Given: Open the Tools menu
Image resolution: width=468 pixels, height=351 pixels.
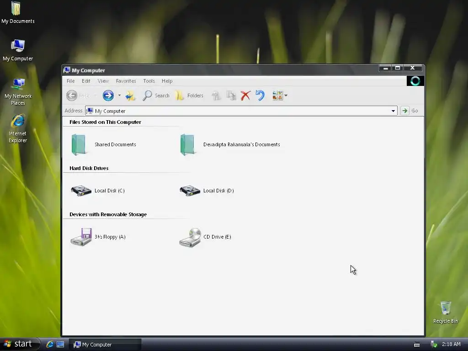Looking at the screenshot, I should (x=149, y=81).
